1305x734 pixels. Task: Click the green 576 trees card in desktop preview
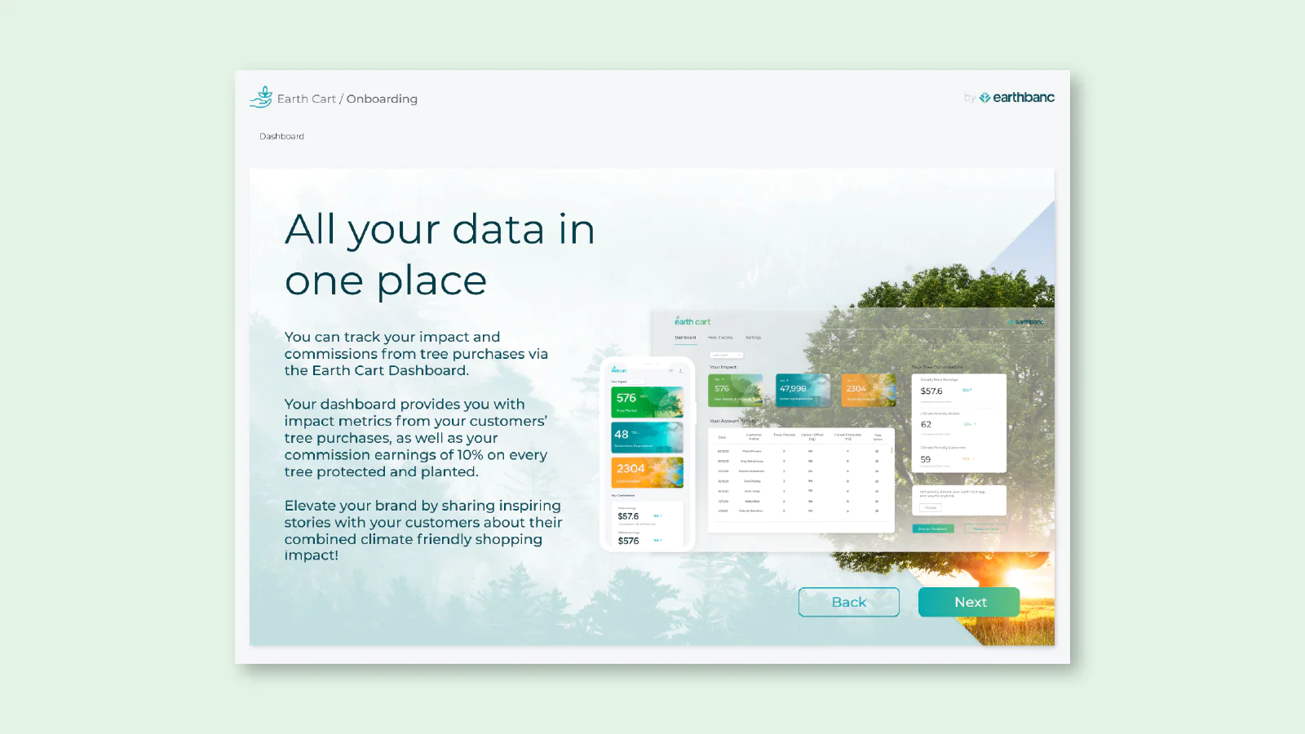click(x=736, y=390)
